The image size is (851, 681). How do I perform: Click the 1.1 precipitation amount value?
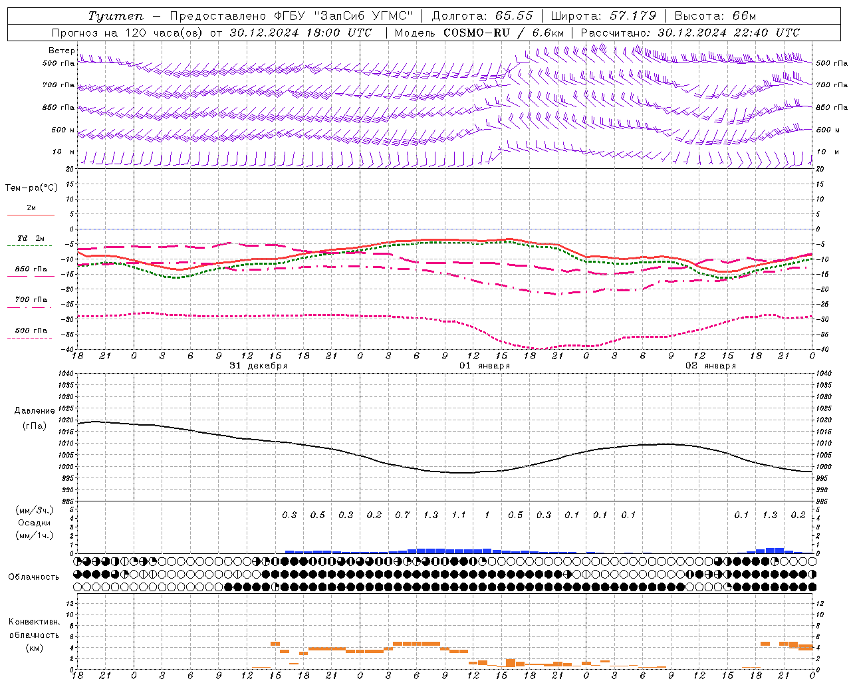[x=459, y=515]
